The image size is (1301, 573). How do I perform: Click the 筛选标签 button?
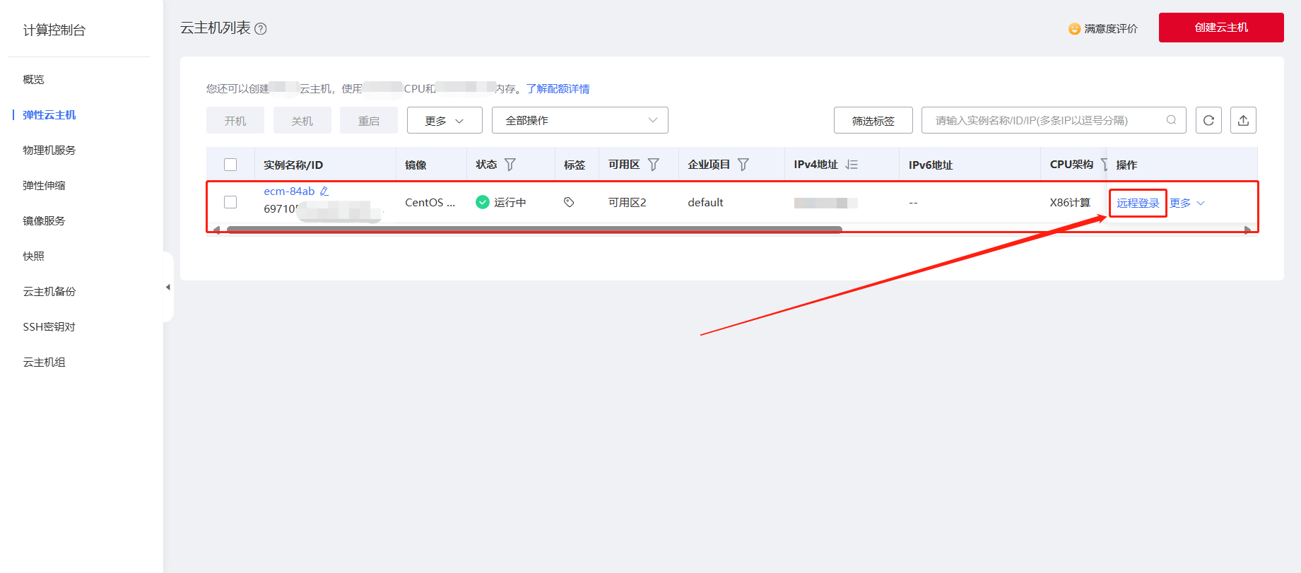click(873, 120)
